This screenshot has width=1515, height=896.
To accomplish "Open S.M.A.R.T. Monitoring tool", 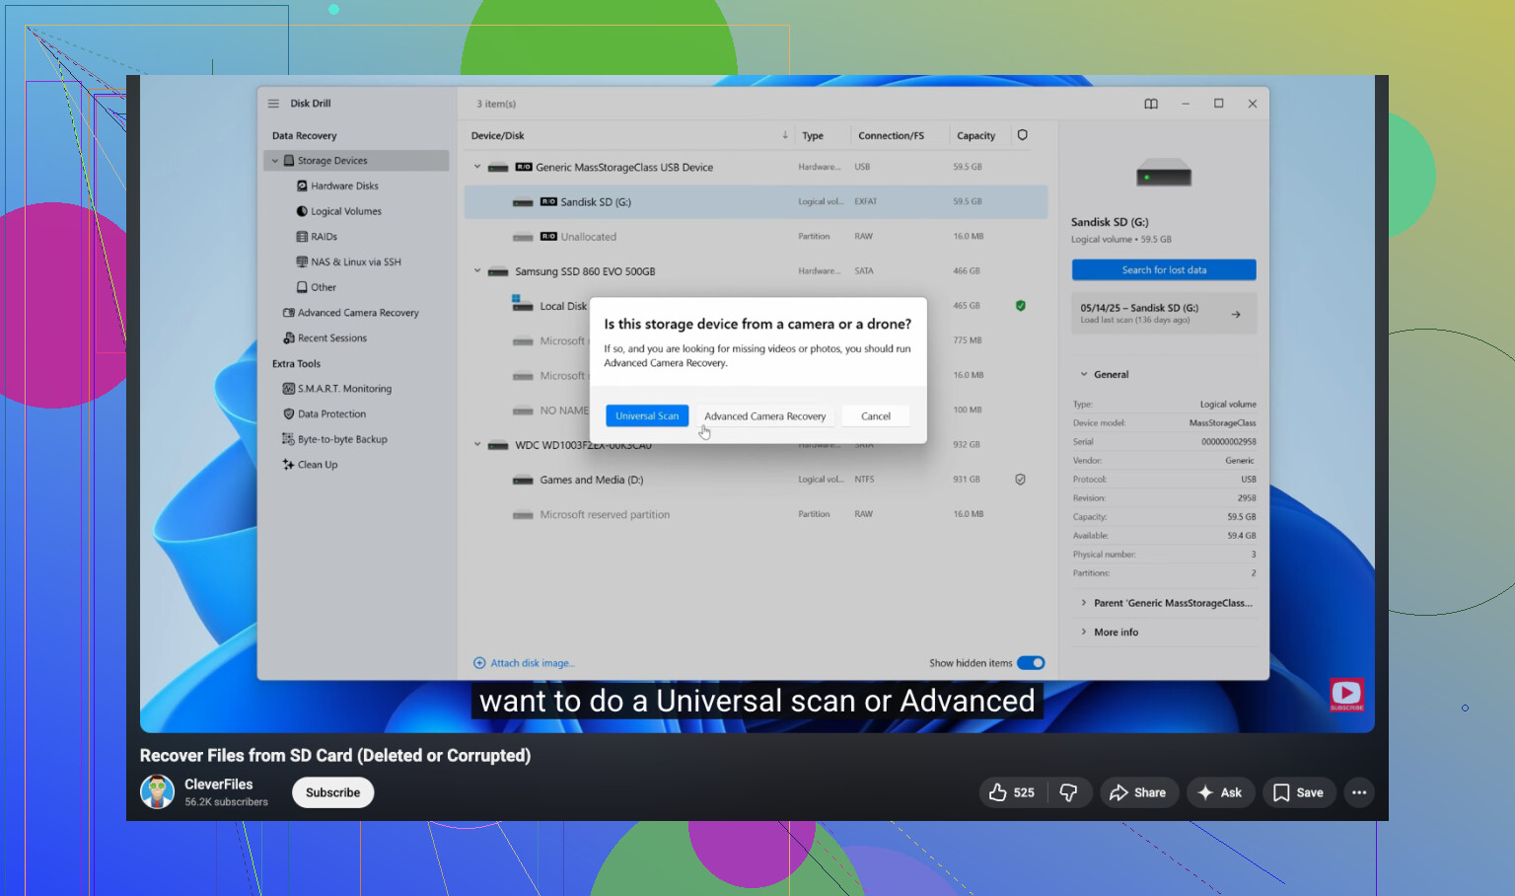I will pos(344,389).
